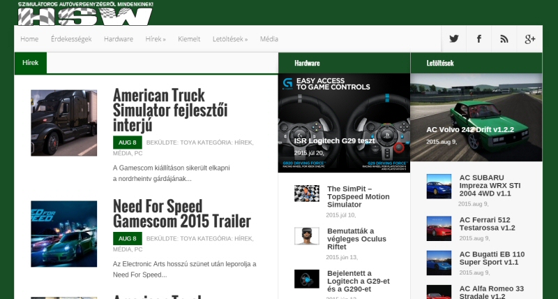Click the blue Bugatti EB 110 thumbnail
558x299 pixels.
coord(439,263)
